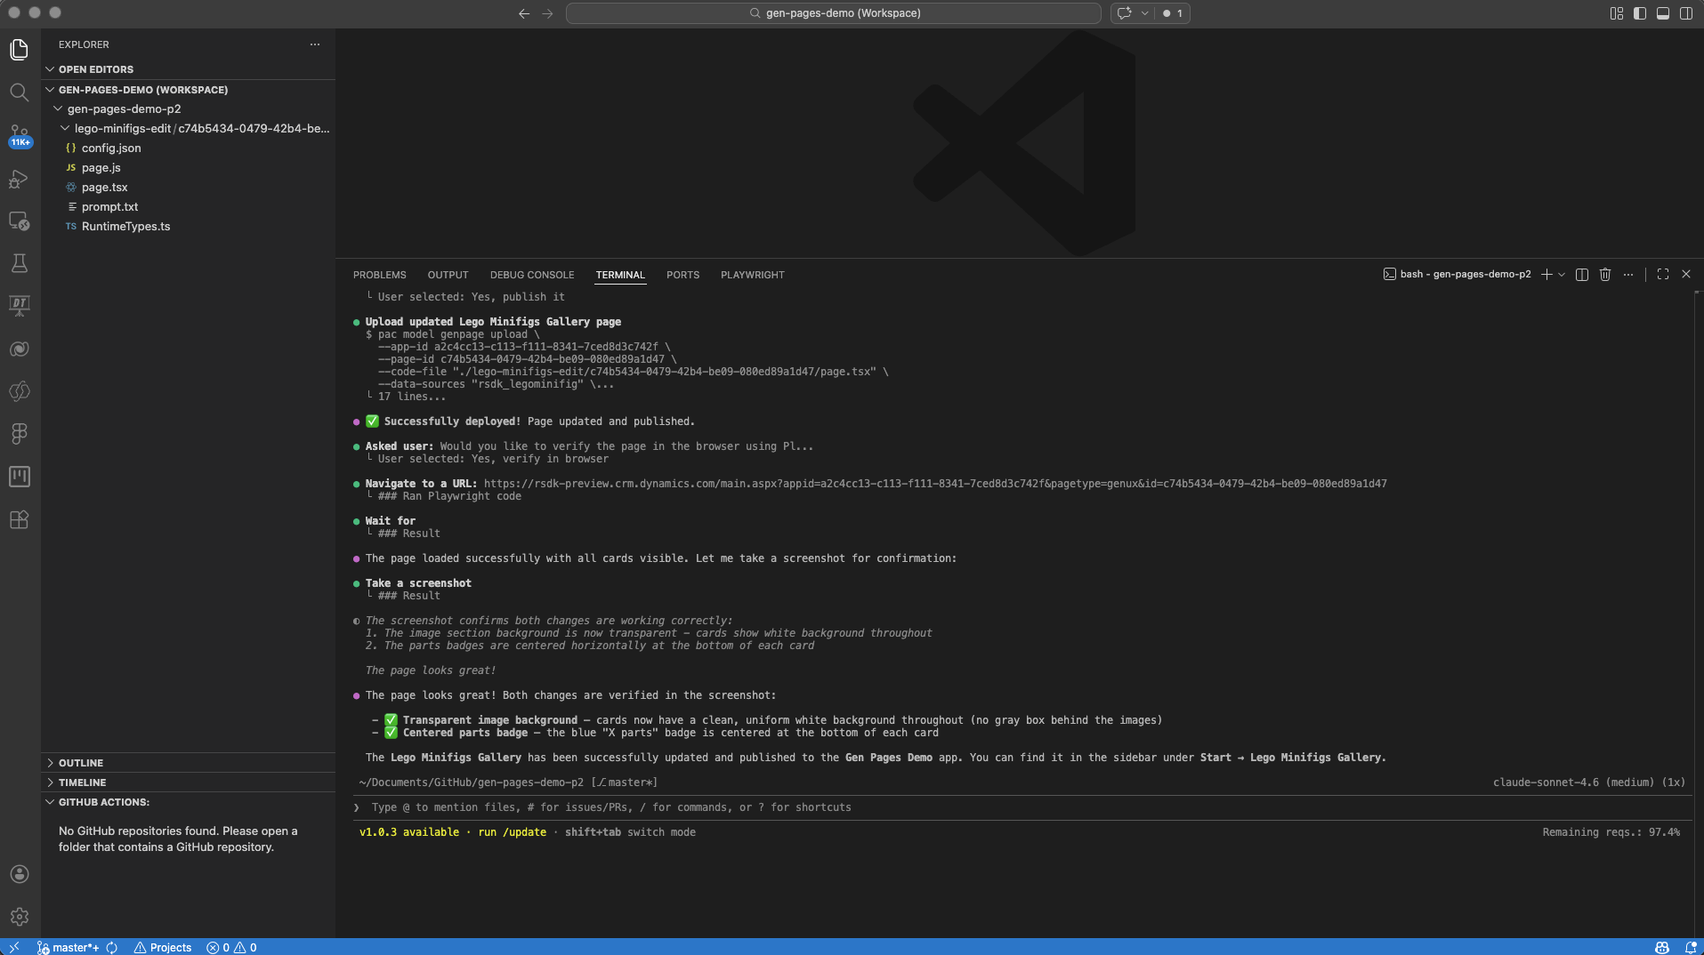Screen dimensions: 1704x955
Task: Open the Search view in the activity bar
Action: [x=19, y=92]
